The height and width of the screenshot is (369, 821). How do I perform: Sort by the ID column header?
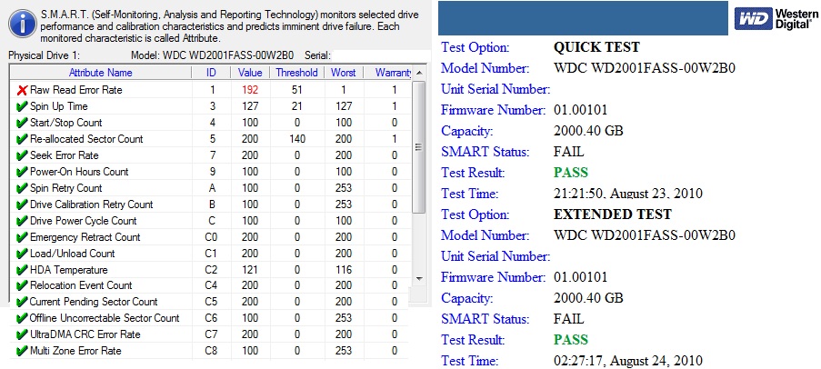(211, 73)
